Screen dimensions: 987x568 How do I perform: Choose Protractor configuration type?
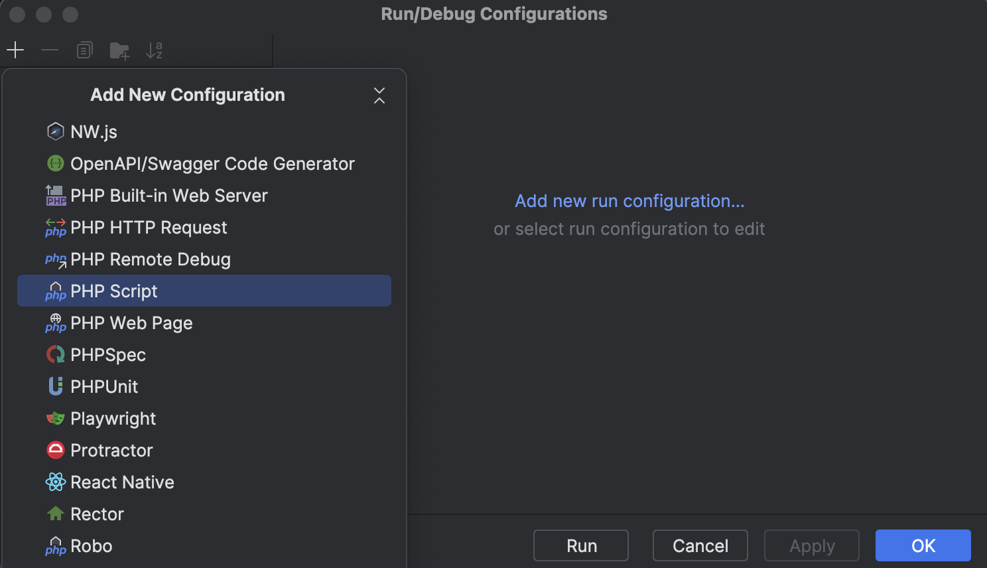(x=111, y=450)
